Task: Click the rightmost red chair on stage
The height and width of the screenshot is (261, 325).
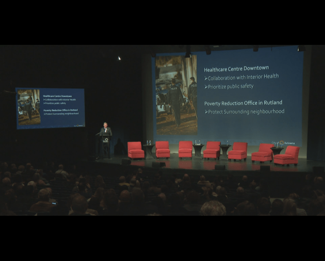Action: click(x=287, y=155)
